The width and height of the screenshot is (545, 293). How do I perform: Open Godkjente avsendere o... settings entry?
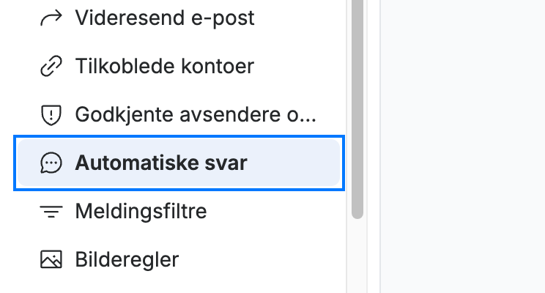point(179,114)
